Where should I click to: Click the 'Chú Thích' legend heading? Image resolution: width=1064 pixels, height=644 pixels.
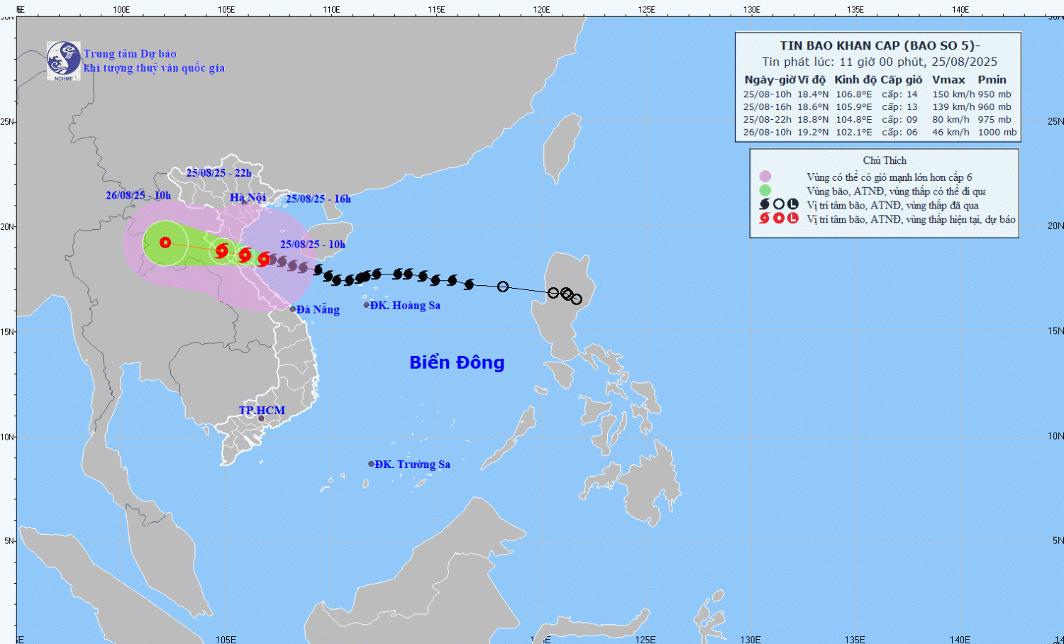tap(885, 160)
